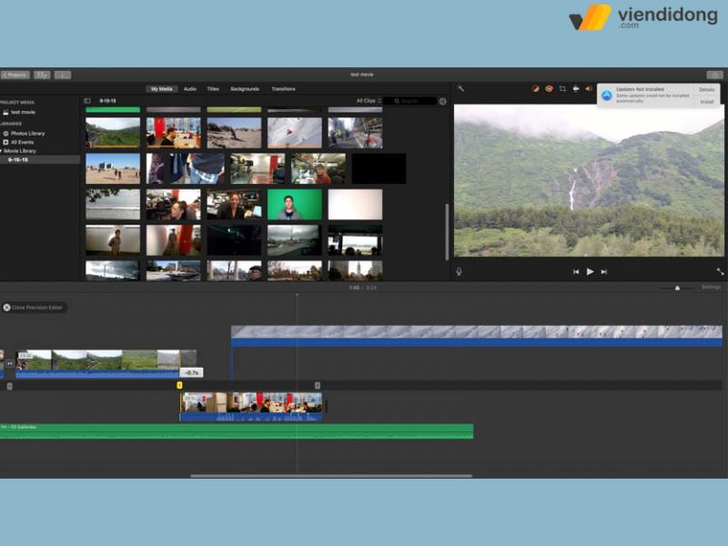Toggle the libraries sidebar visibility icon
The image size is (728, 546).
(x=87, y=100)
